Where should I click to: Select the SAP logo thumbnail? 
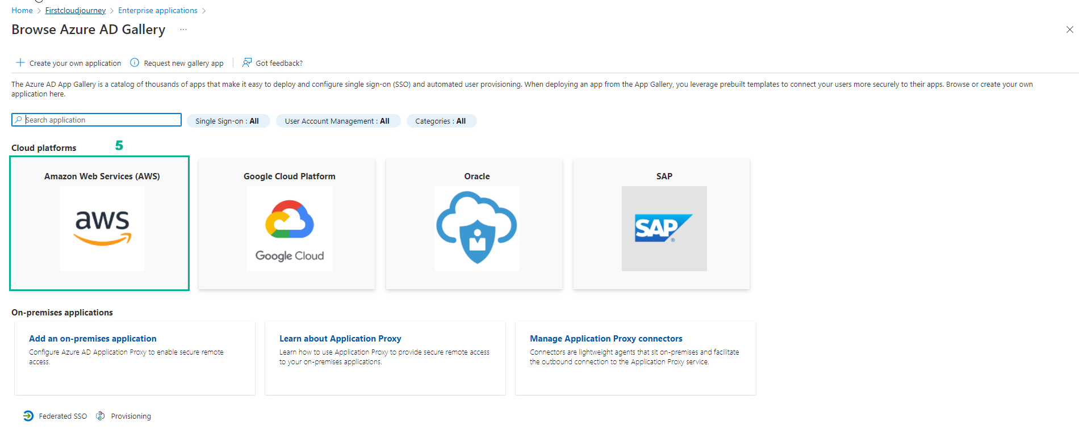click(664, 229)
